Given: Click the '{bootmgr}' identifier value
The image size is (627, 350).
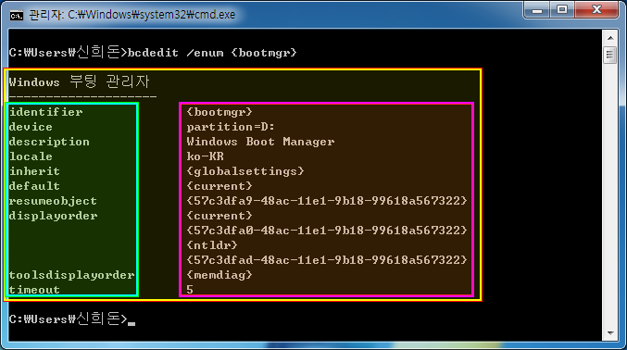Looking at the screenshot, I should (219, 112).
